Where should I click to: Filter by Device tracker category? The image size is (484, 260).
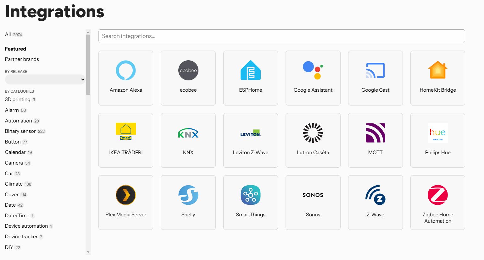[x=24, y=237]
